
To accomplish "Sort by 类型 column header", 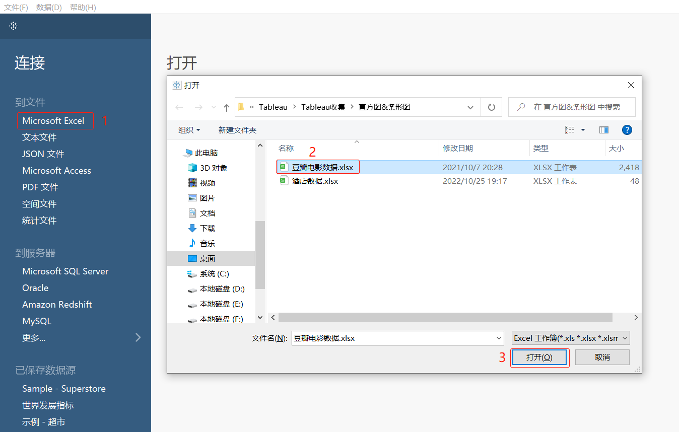I will (x=541, y=149).
